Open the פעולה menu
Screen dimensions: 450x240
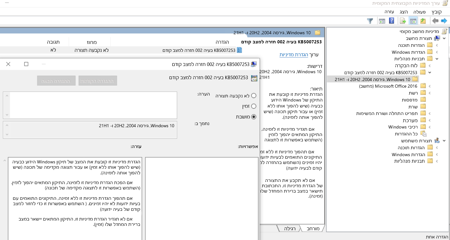[x=419, y=12]
